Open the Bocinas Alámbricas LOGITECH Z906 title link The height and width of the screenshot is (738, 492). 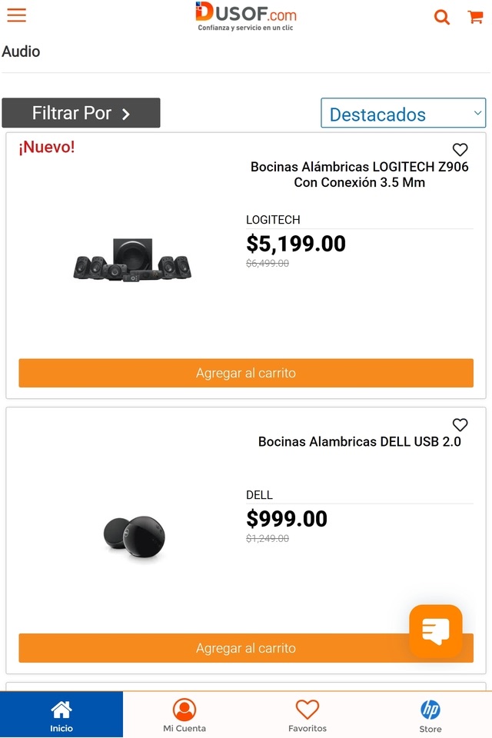pos(359,175)
